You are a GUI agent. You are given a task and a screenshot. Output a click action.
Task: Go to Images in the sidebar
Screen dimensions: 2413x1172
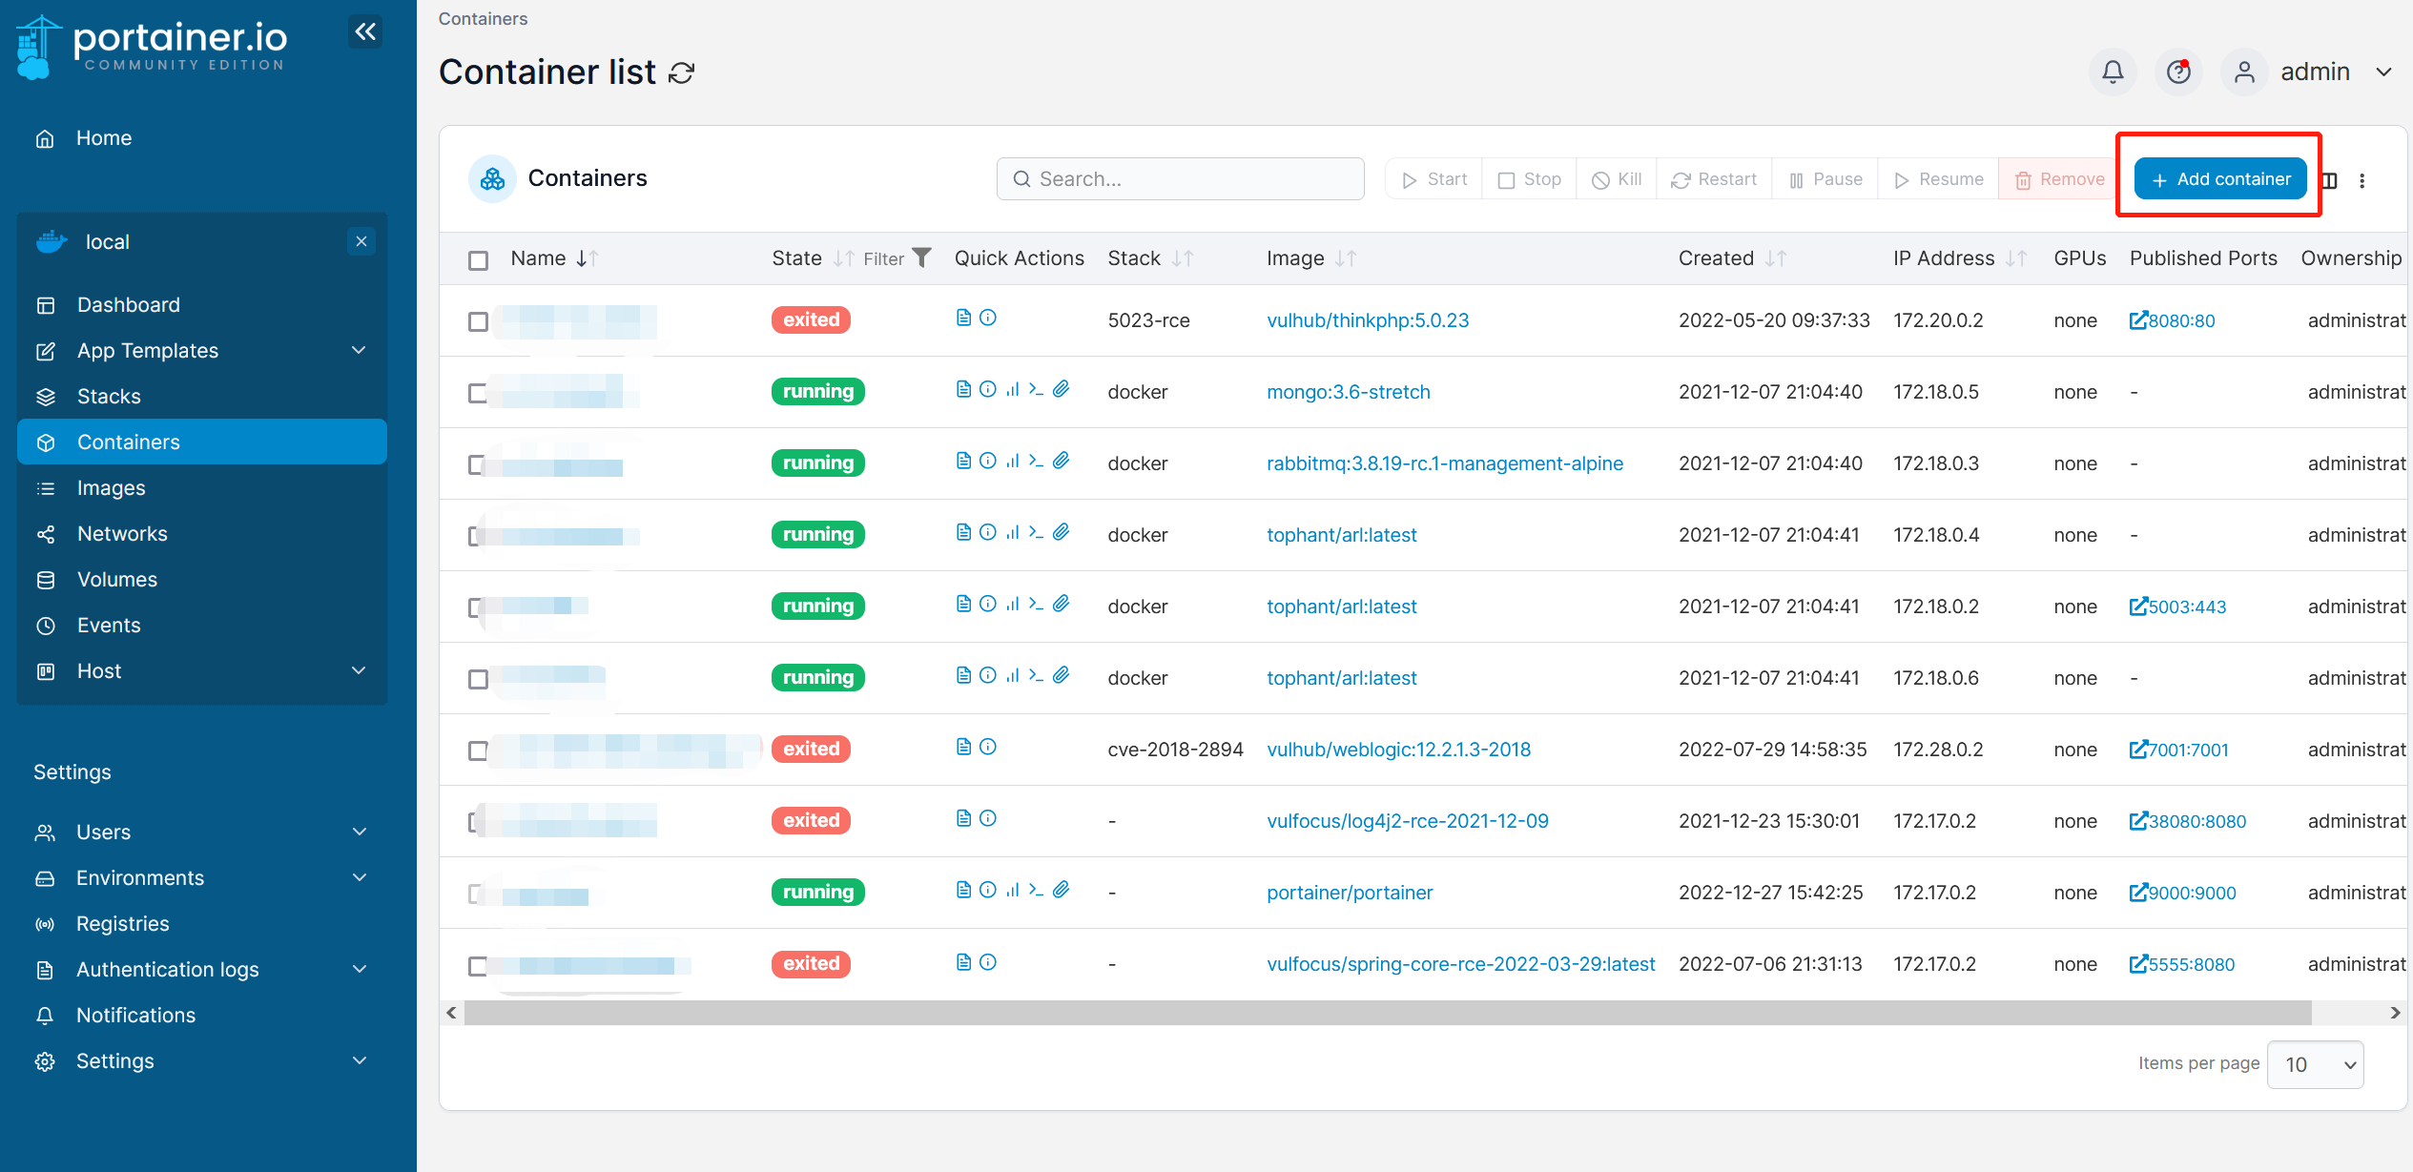[111, 487]
